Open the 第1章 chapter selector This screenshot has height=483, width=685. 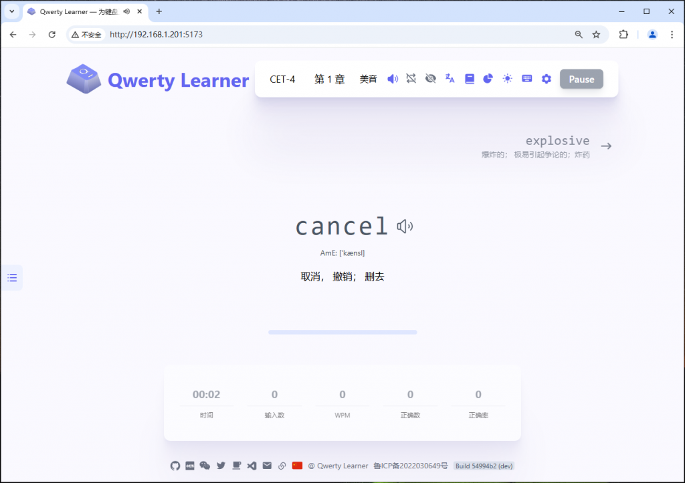(x=329, y=78)
